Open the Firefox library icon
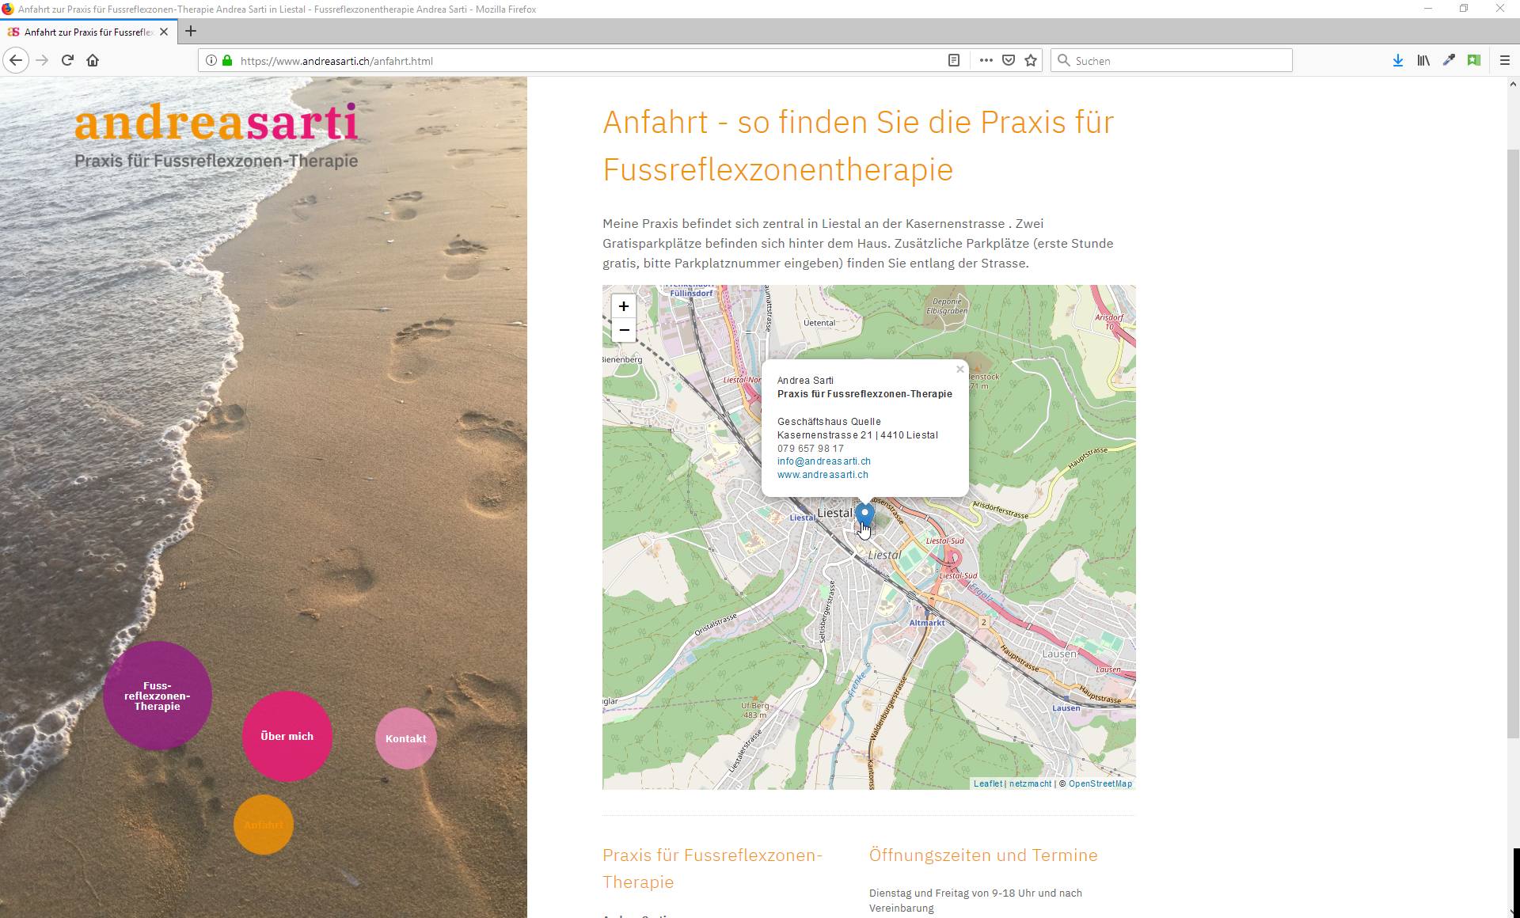 click(x=1423, y=60)
